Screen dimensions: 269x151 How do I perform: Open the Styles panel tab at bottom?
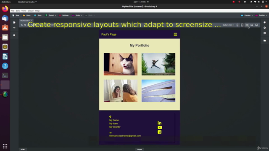tap(140, 149)
